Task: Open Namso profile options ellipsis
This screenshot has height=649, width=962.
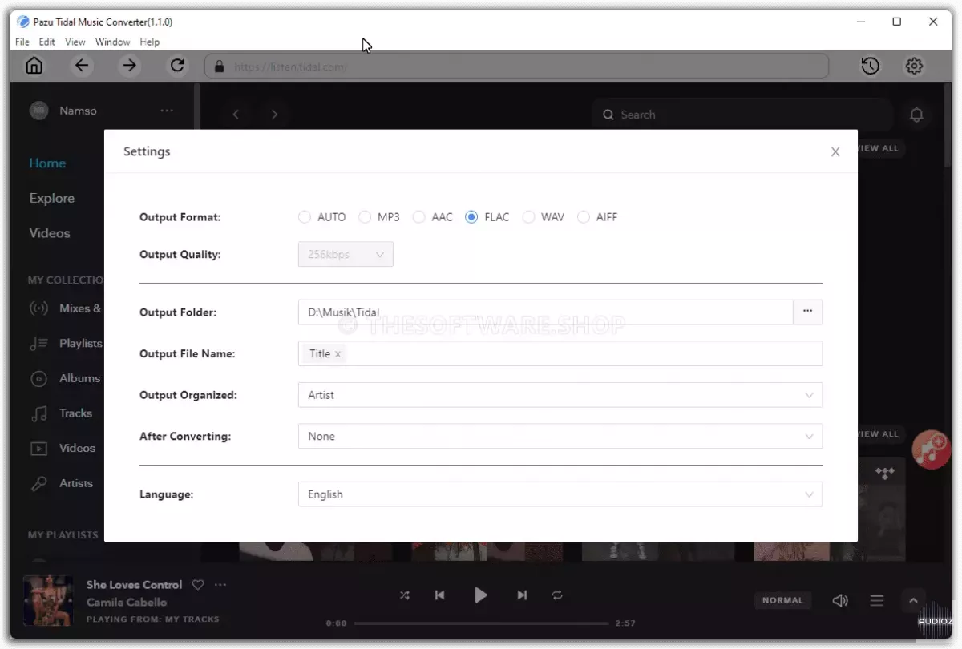Action: pos(167,111)
